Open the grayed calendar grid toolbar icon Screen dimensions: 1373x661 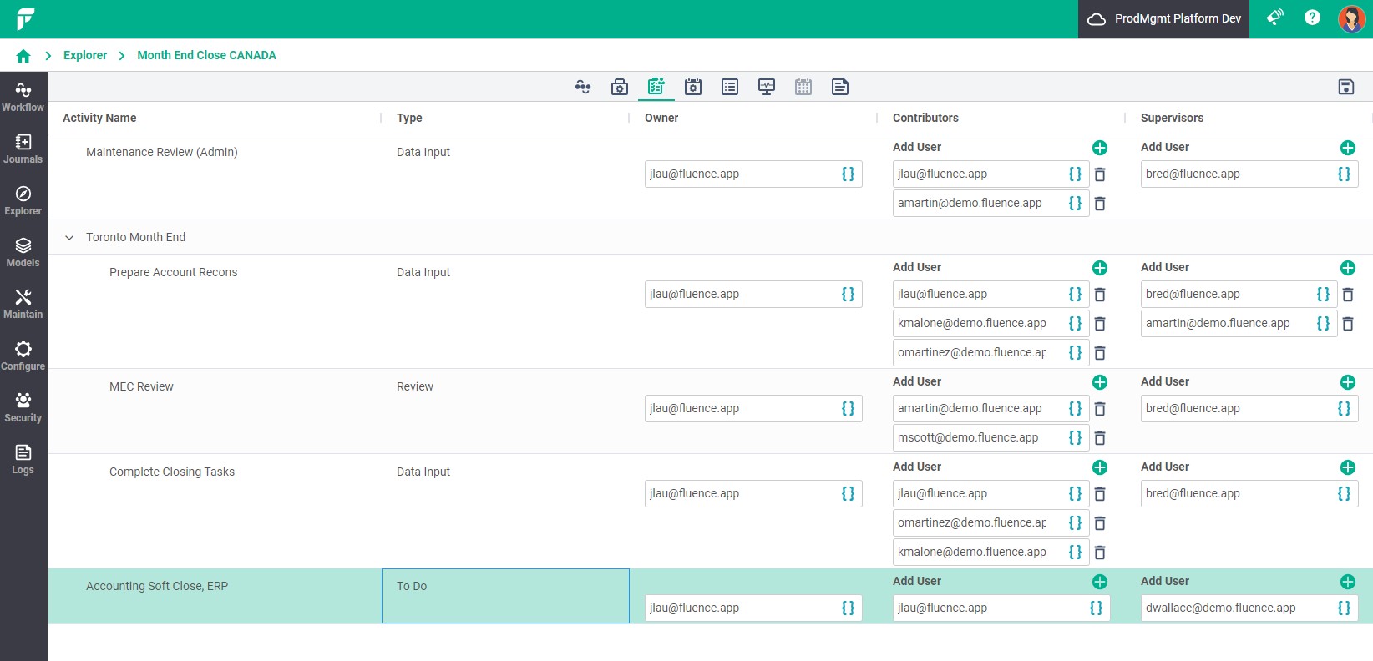(x=803, y=87)
